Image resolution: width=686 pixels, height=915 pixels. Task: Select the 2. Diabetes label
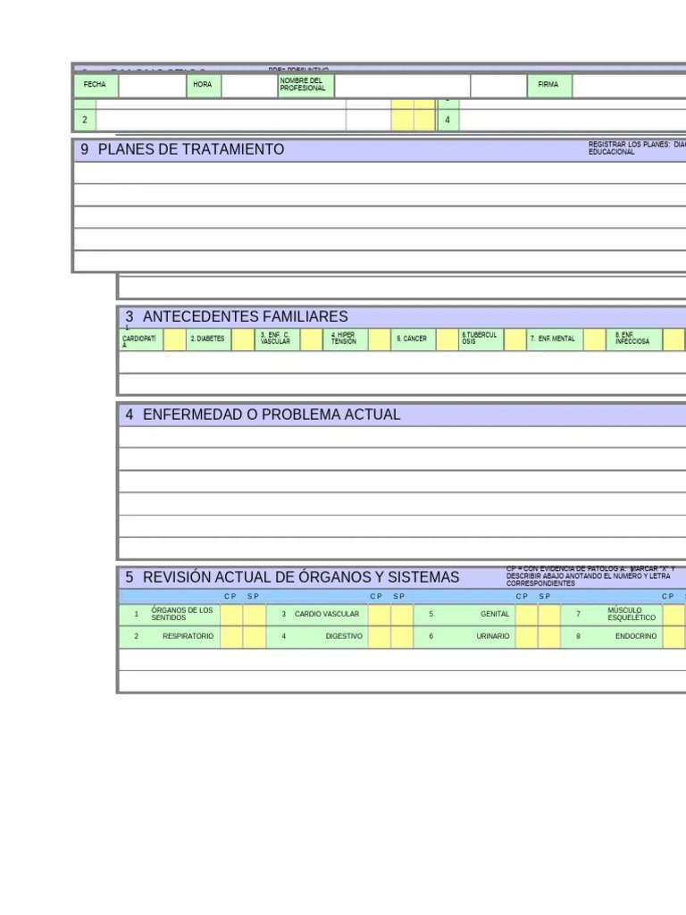(207, 339)
